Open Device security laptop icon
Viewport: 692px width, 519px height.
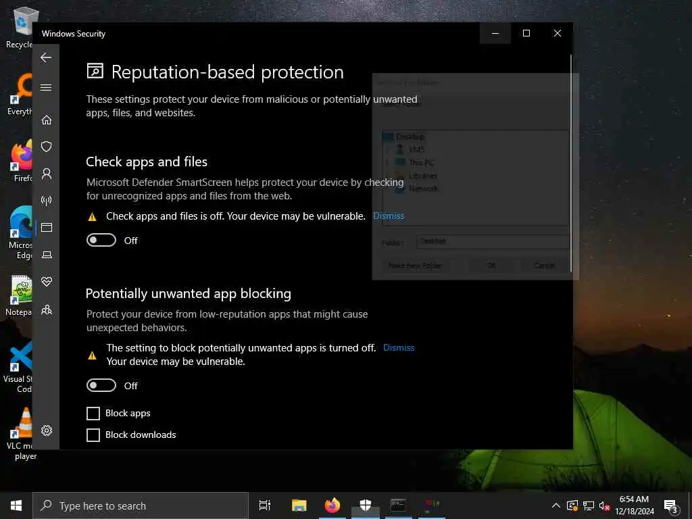pos(47,255)
